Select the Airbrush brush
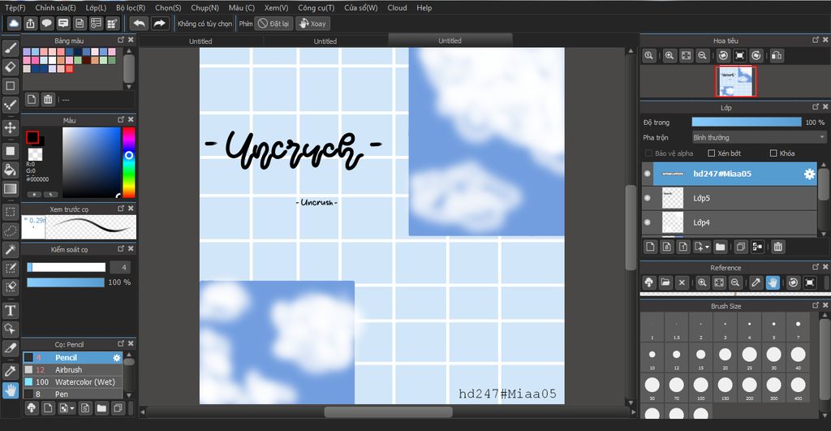Image resolution: width=831 pixels, height=431 pixels. 72,369
